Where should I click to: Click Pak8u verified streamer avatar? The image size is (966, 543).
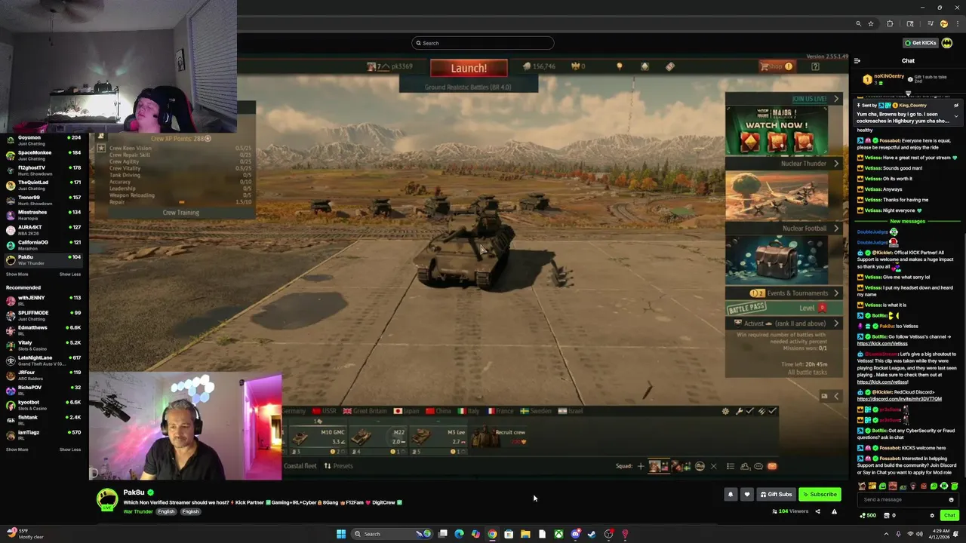(107, 499)
